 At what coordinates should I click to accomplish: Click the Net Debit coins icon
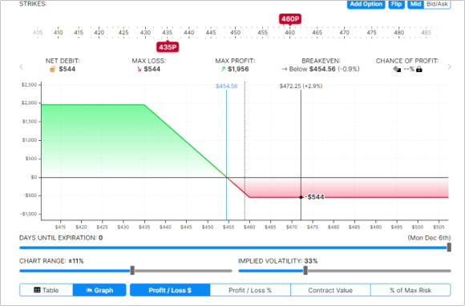point(53,70)
